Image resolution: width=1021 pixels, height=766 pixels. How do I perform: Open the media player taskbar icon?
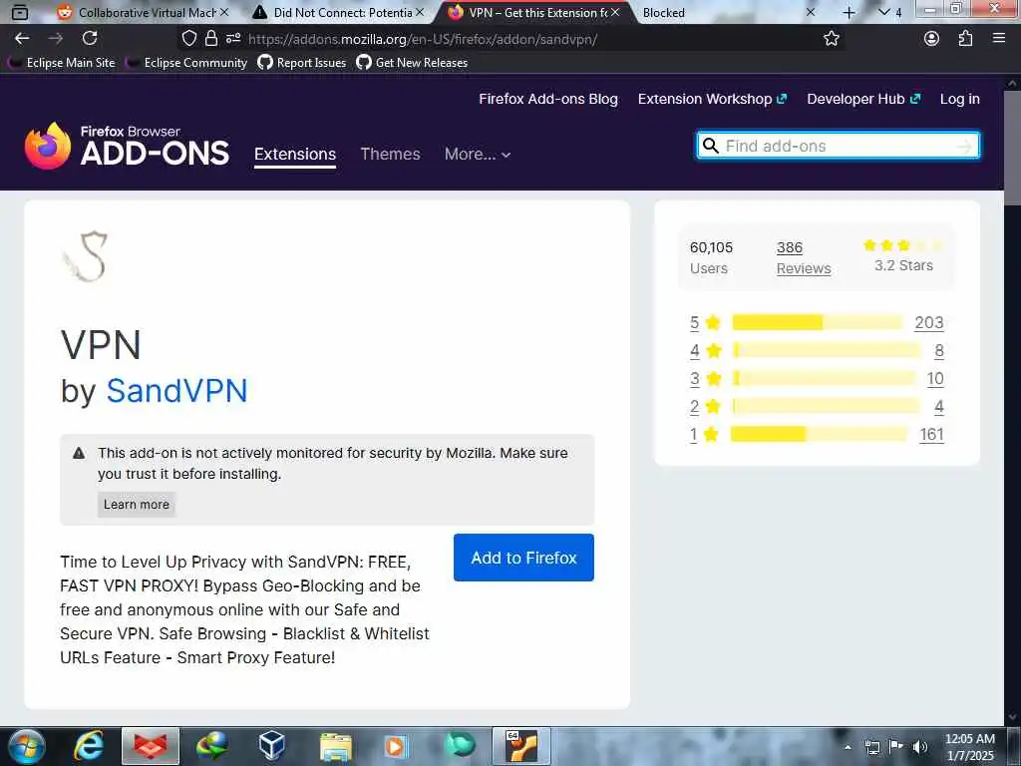click(x=396, y=746)
